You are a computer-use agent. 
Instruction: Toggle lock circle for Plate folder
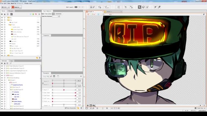click(5, 25)
